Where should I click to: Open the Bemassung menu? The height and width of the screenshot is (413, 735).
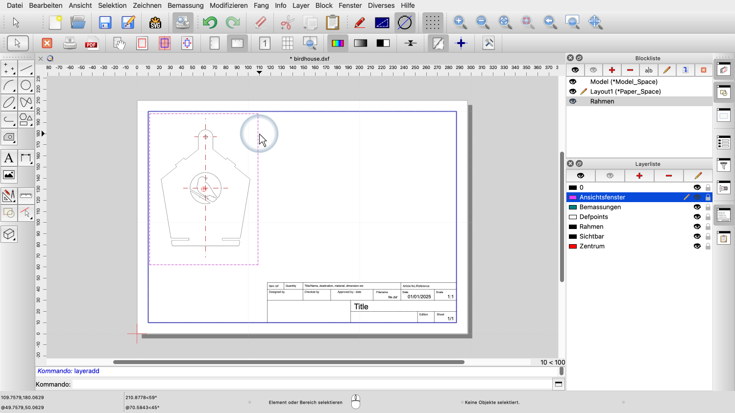185,5
